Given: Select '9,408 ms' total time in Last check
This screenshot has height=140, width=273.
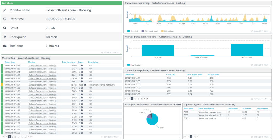Looking at the screenshot, I should [53, 46].
